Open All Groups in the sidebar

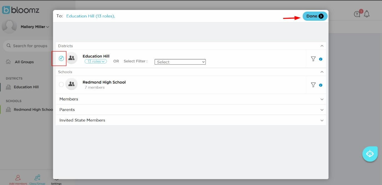coord(24,62)
